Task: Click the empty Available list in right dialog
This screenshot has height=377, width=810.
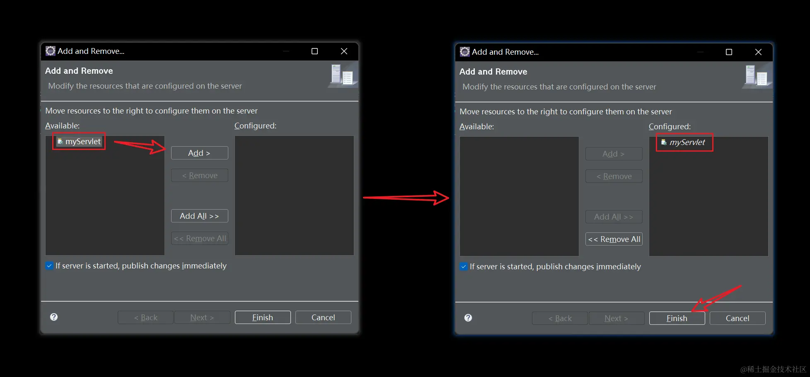Action: [519, 196]
